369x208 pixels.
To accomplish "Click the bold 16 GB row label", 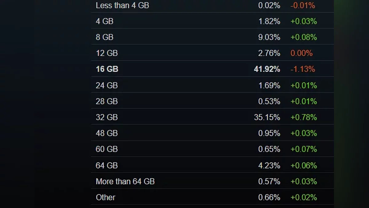I will pyautogui.click(x=107, y=69).
